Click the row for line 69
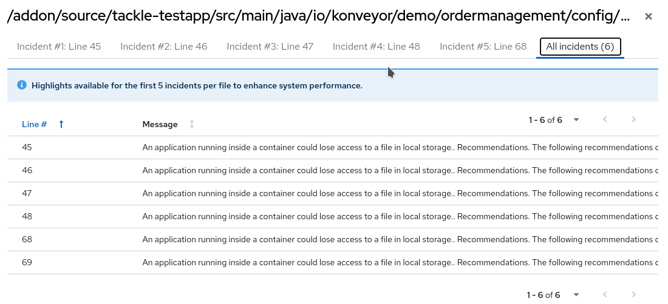This screenshot has height=304, width=668. 27,262
